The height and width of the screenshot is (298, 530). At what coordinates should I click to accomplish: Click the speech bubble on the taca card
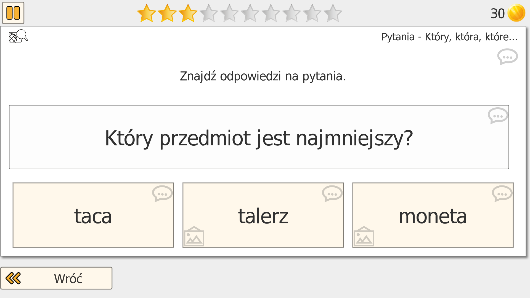click(162, 194)
